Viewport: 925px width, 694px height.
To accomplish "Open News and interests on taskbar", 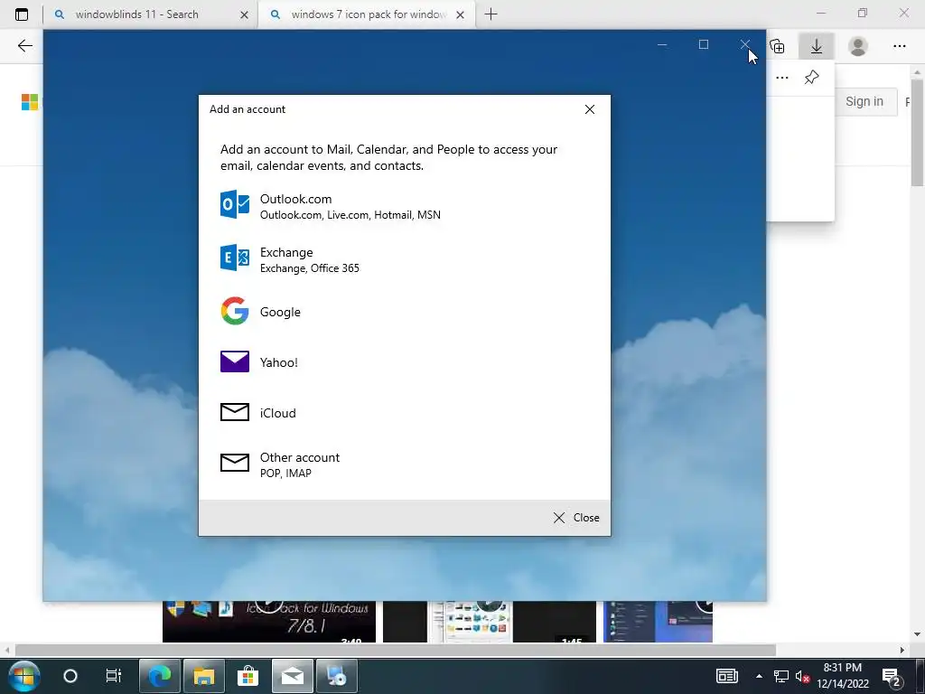I will (x=727, y=676).
